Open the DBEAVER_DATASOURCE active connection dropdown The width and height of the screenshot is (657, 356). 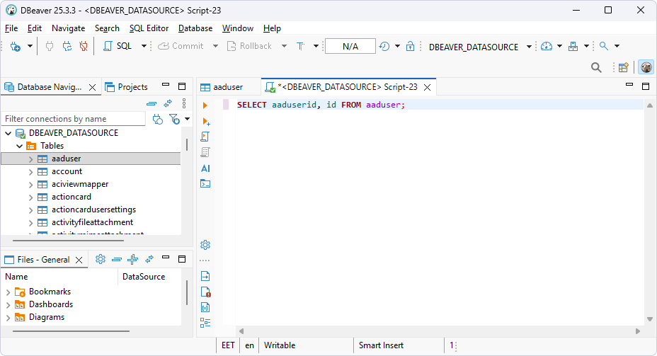coord(529,47)
